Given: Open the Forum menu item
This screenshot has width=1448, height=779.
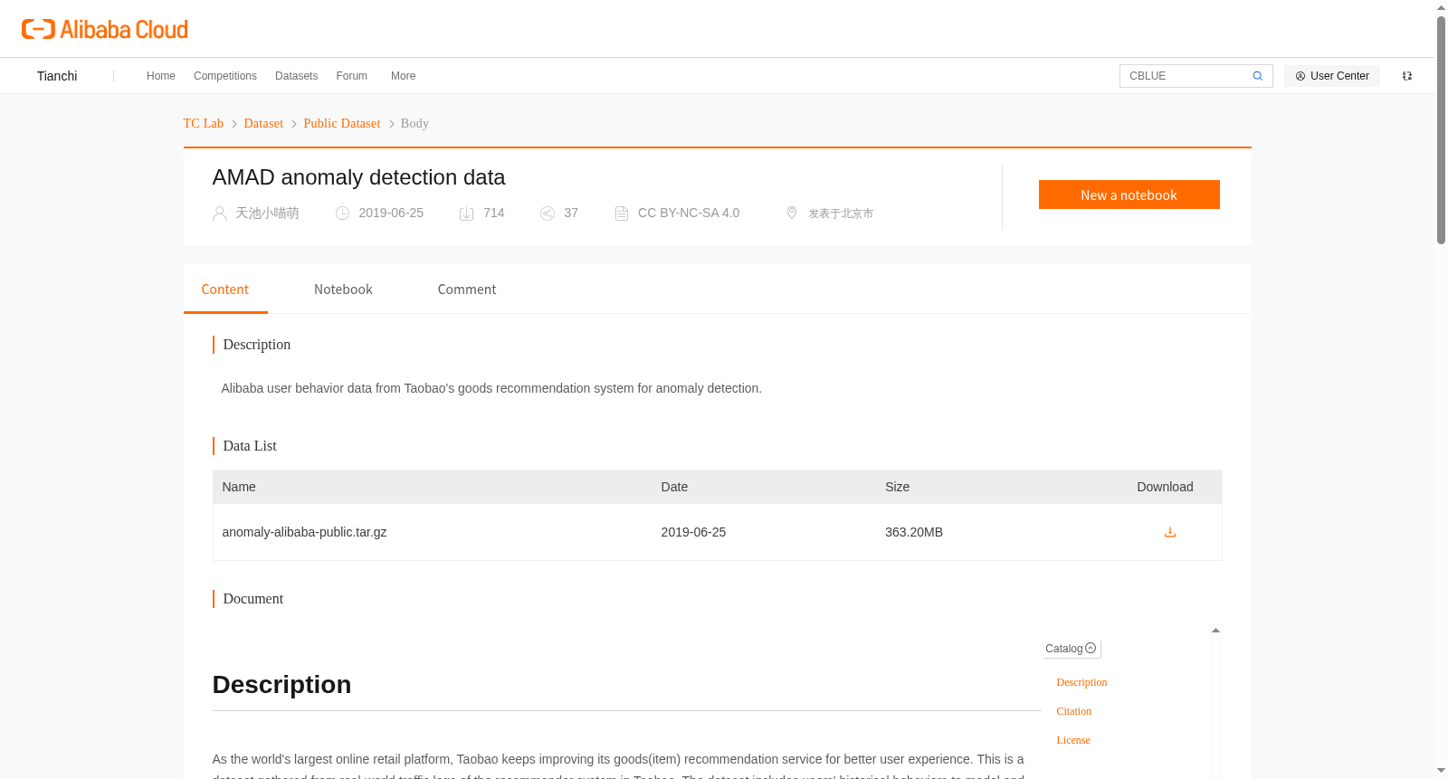Looking at the screenshot, I should coord(352,76).
